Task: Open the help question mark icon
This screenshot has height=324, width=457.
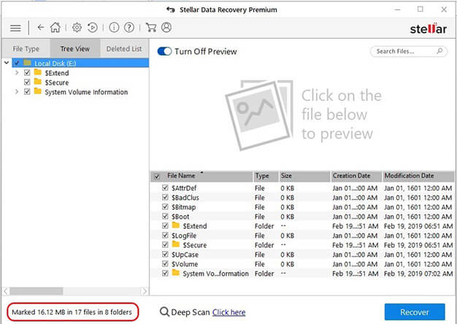Action: [x=129, y=28]
